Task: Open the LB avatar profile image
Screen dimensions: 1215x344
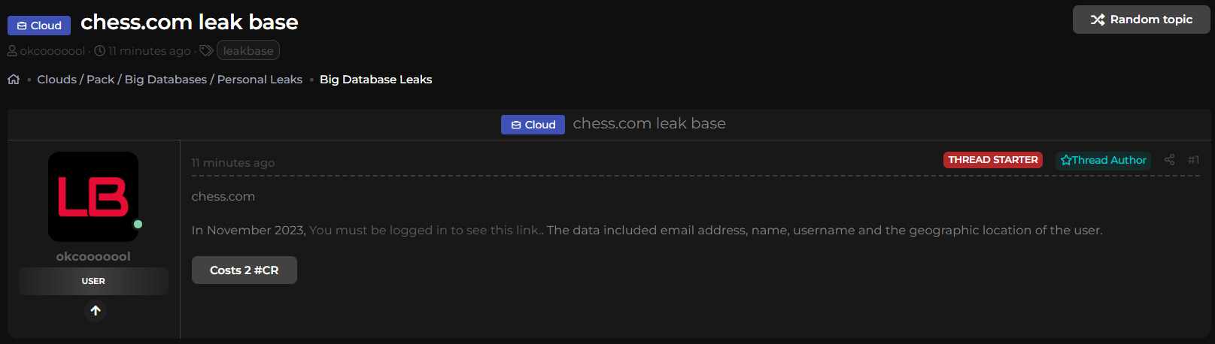Action: click(93, 197)
